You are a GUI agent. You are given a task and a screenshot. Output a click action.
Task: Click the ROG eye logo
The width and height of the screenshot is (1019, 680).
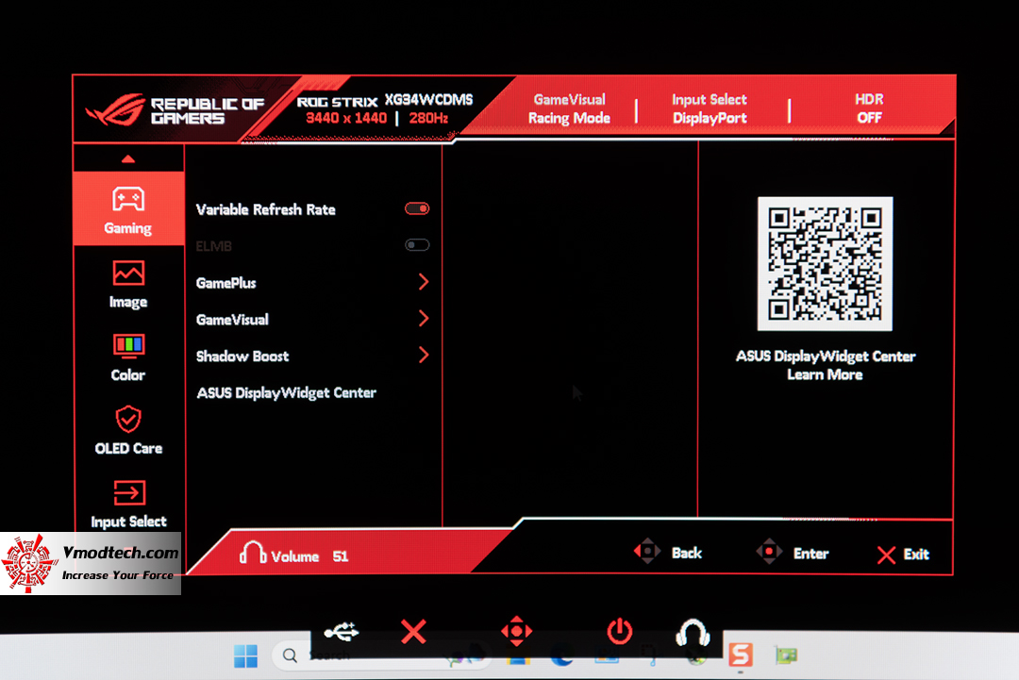[x=116, y=109]
